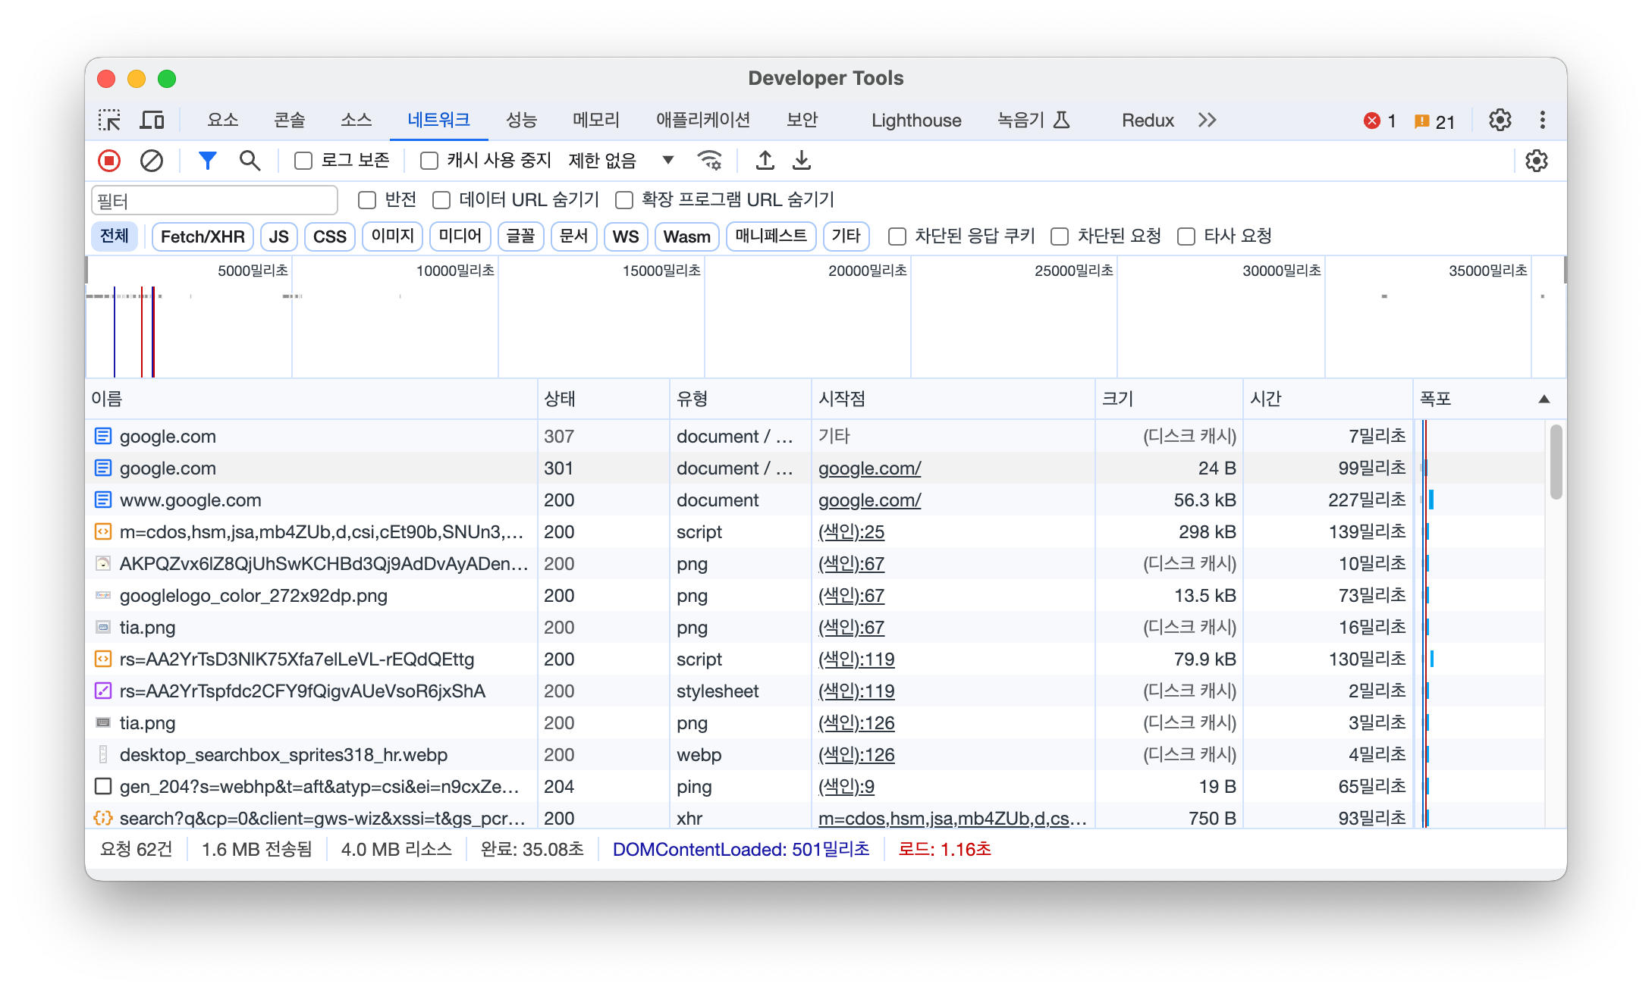Toggle 확장 프로그램 URL 숨기기 checkbox

point(624,200)
